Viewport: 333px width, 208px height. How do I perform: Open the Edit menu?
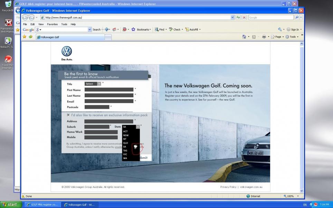(x=32, y=24)
